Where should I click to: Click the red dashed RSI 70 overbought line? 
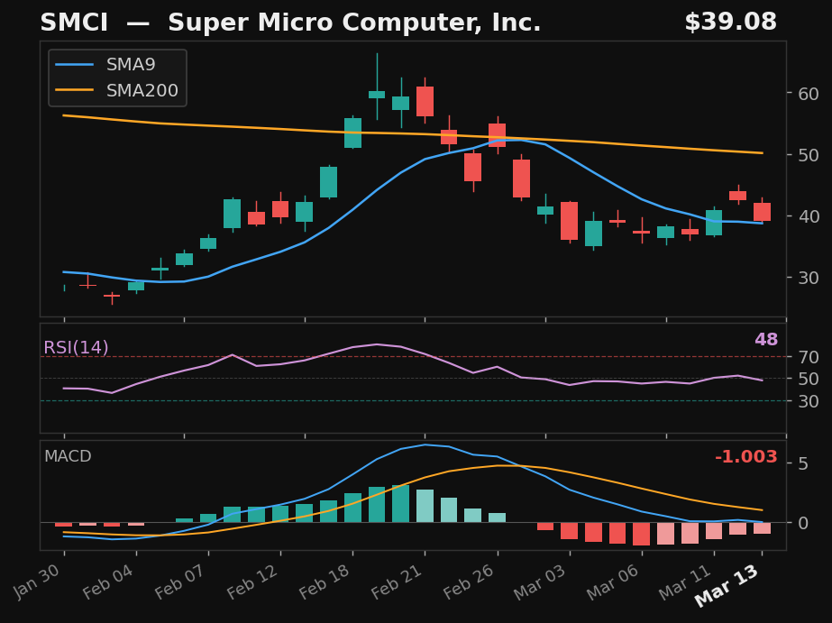(x=413, y=357)
